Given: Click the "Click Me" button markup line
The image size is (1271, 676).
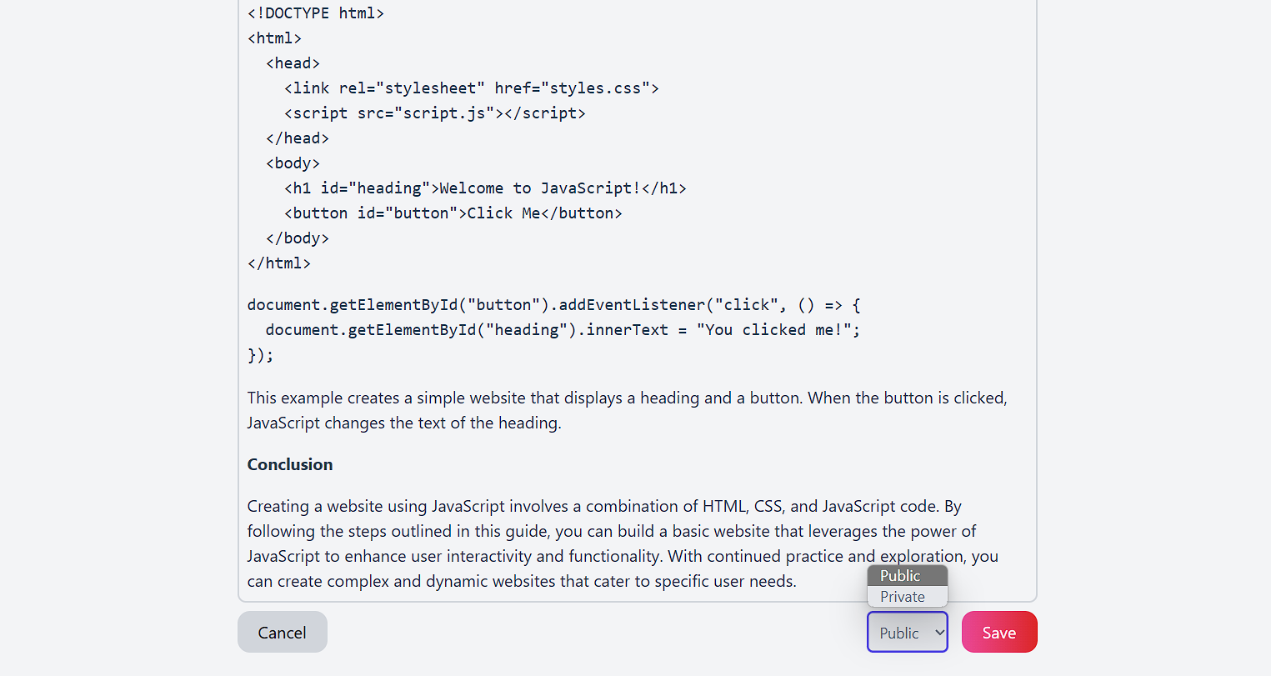Looking at the screenshot, I should point(453,213).
